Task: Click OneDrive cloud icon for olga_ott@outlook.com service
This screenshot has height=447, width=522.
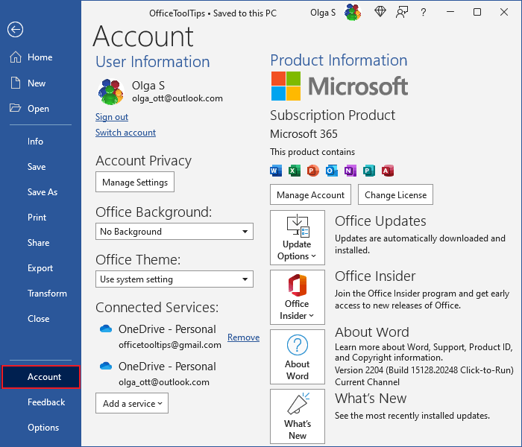Action: pyautogui.click(x=106, y=367)
